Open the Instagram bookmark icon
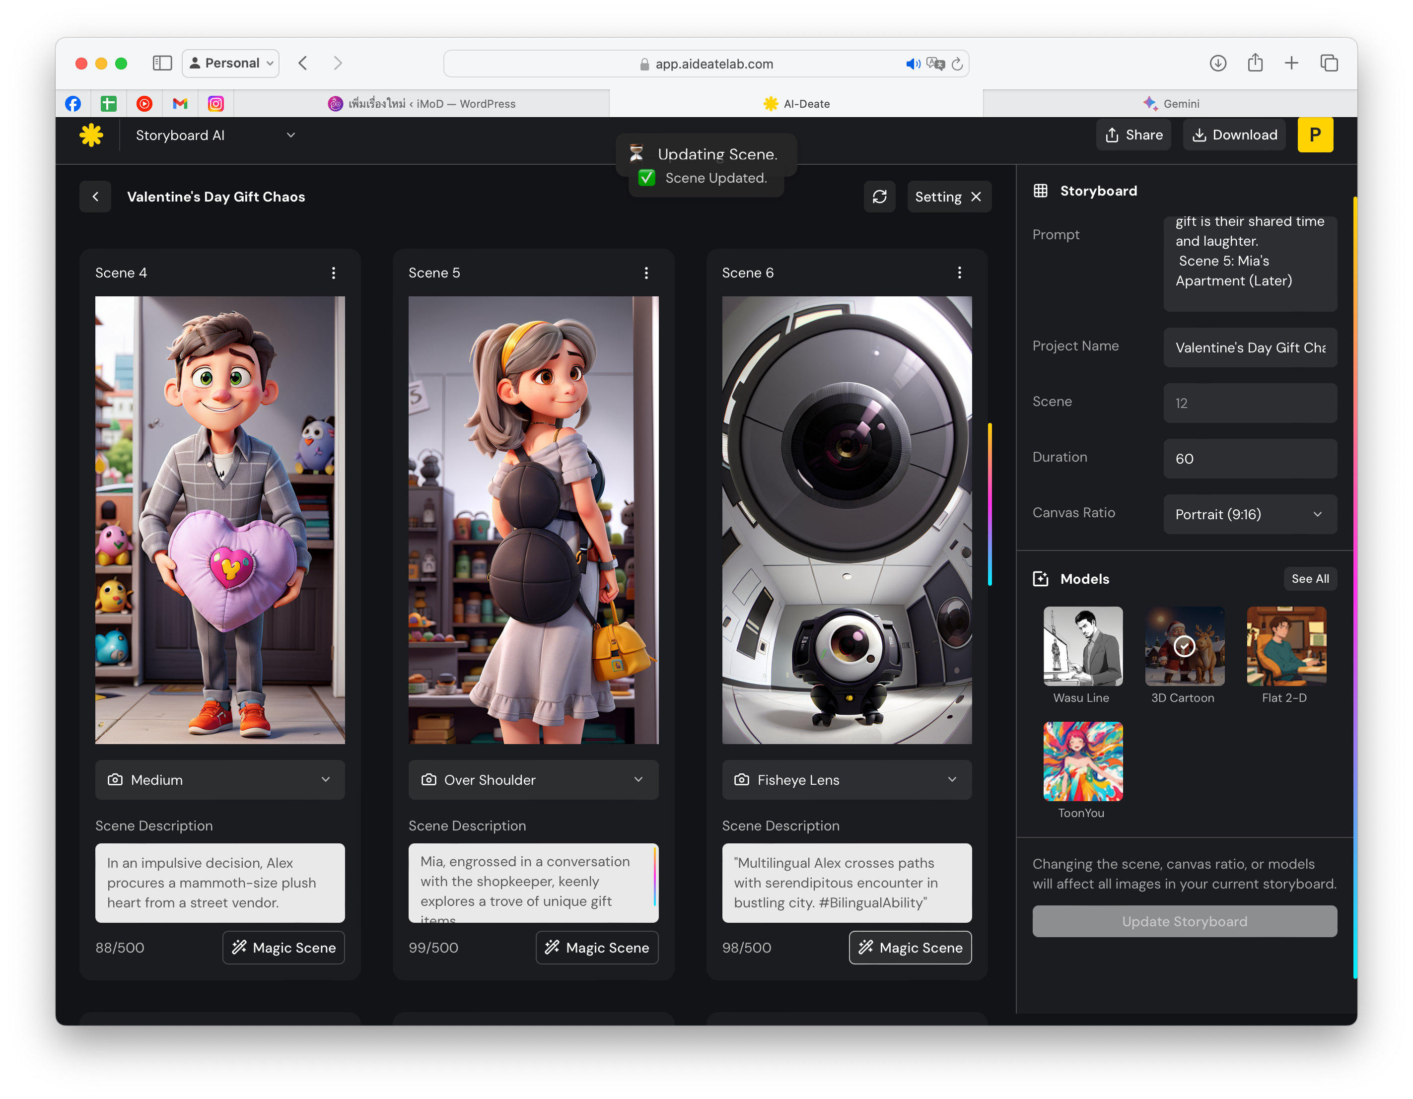 pos(215,103)
